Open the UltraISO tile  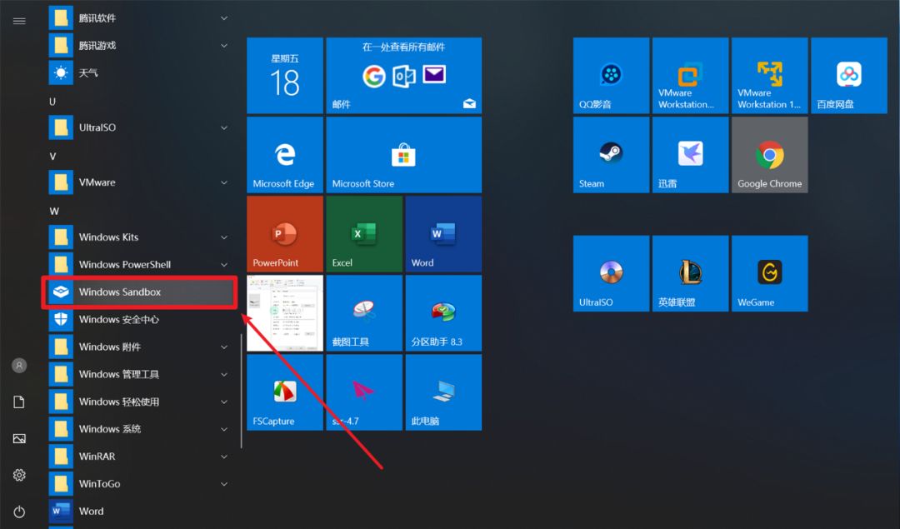tap(611, 272)
